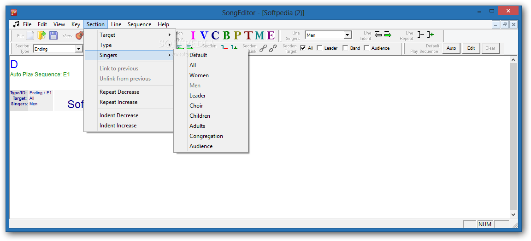Set section type to Verse with V icon
Screen dimensions: 531x241
pos(204,35)
